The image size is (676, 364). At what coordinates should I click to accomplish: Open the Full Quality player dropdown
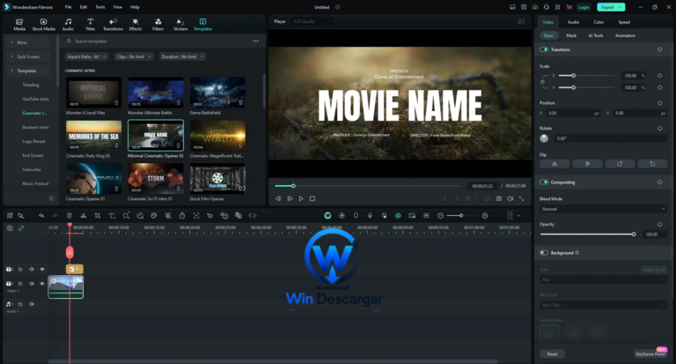click(x=312, y=21)
